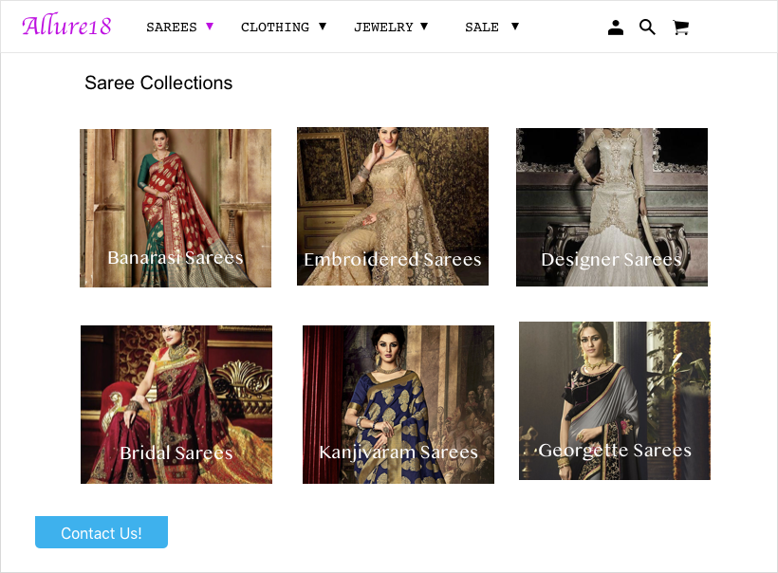Viewport: 778px width, 573px height.
Task: Expand the SAREES dropdown arrow
Action: (210, 27)
